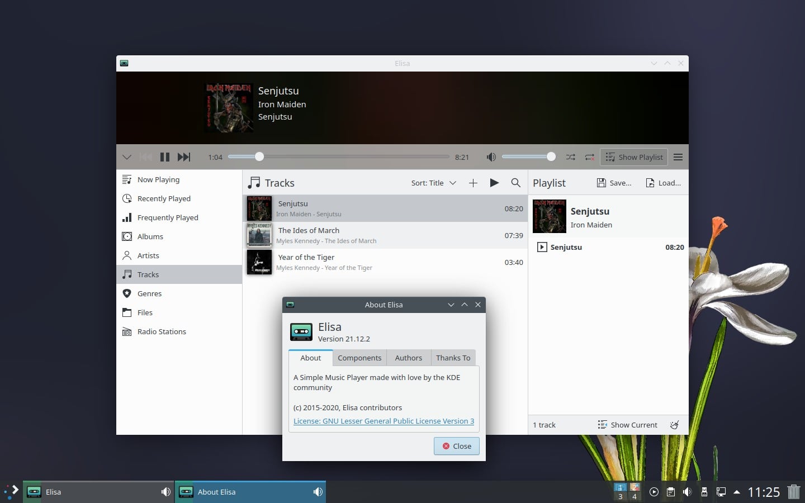Toggle repeat playlist mode
Viewport: 805px width, 503px height.
click(589, 157)
